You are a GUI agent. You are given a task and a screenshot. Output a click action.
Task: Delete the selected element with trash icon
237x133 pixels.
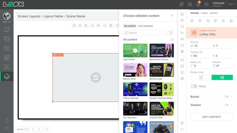(86, 25)
